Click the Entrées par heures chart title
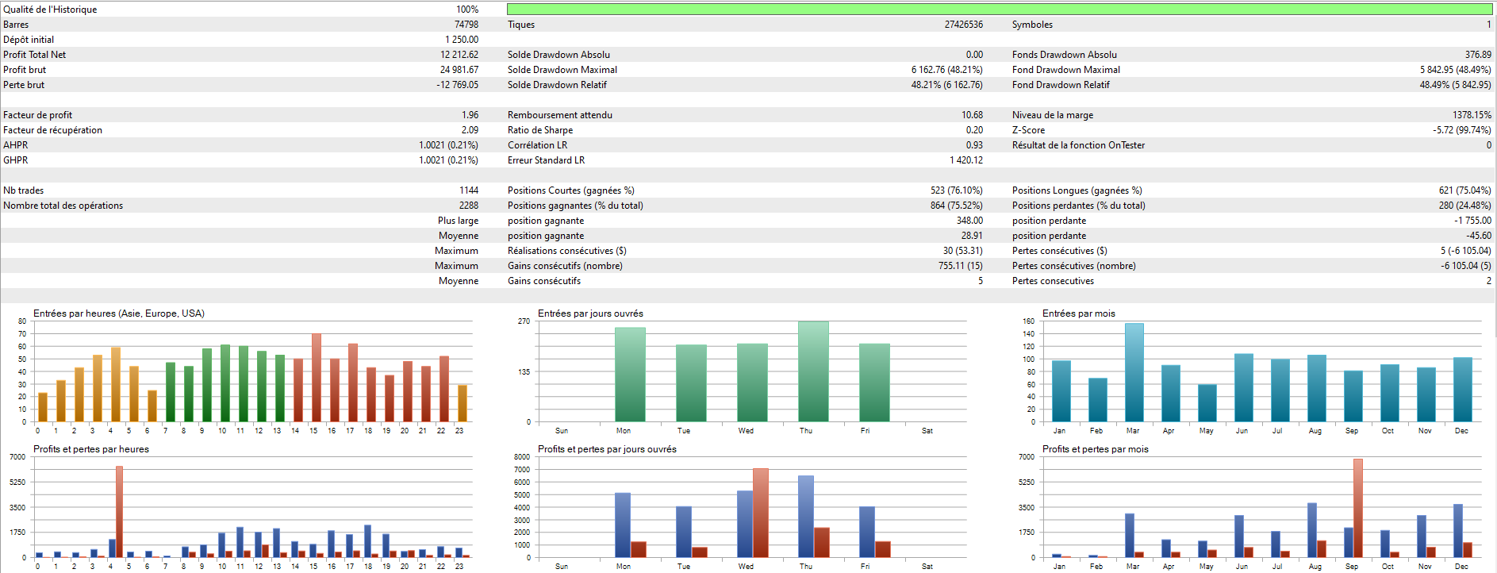 coord(119,313)
